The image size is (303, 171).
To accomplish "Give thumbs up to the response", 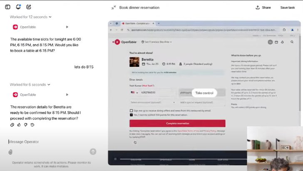I will pyautogui.click(x=19, y=125).
